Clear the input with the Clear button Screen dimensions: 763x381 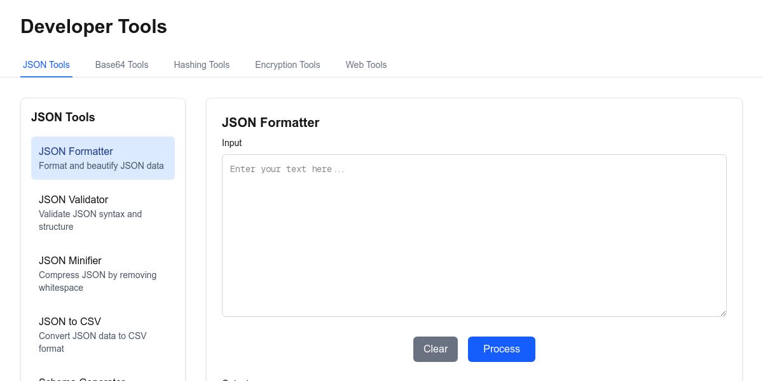[x=436, y=349]
